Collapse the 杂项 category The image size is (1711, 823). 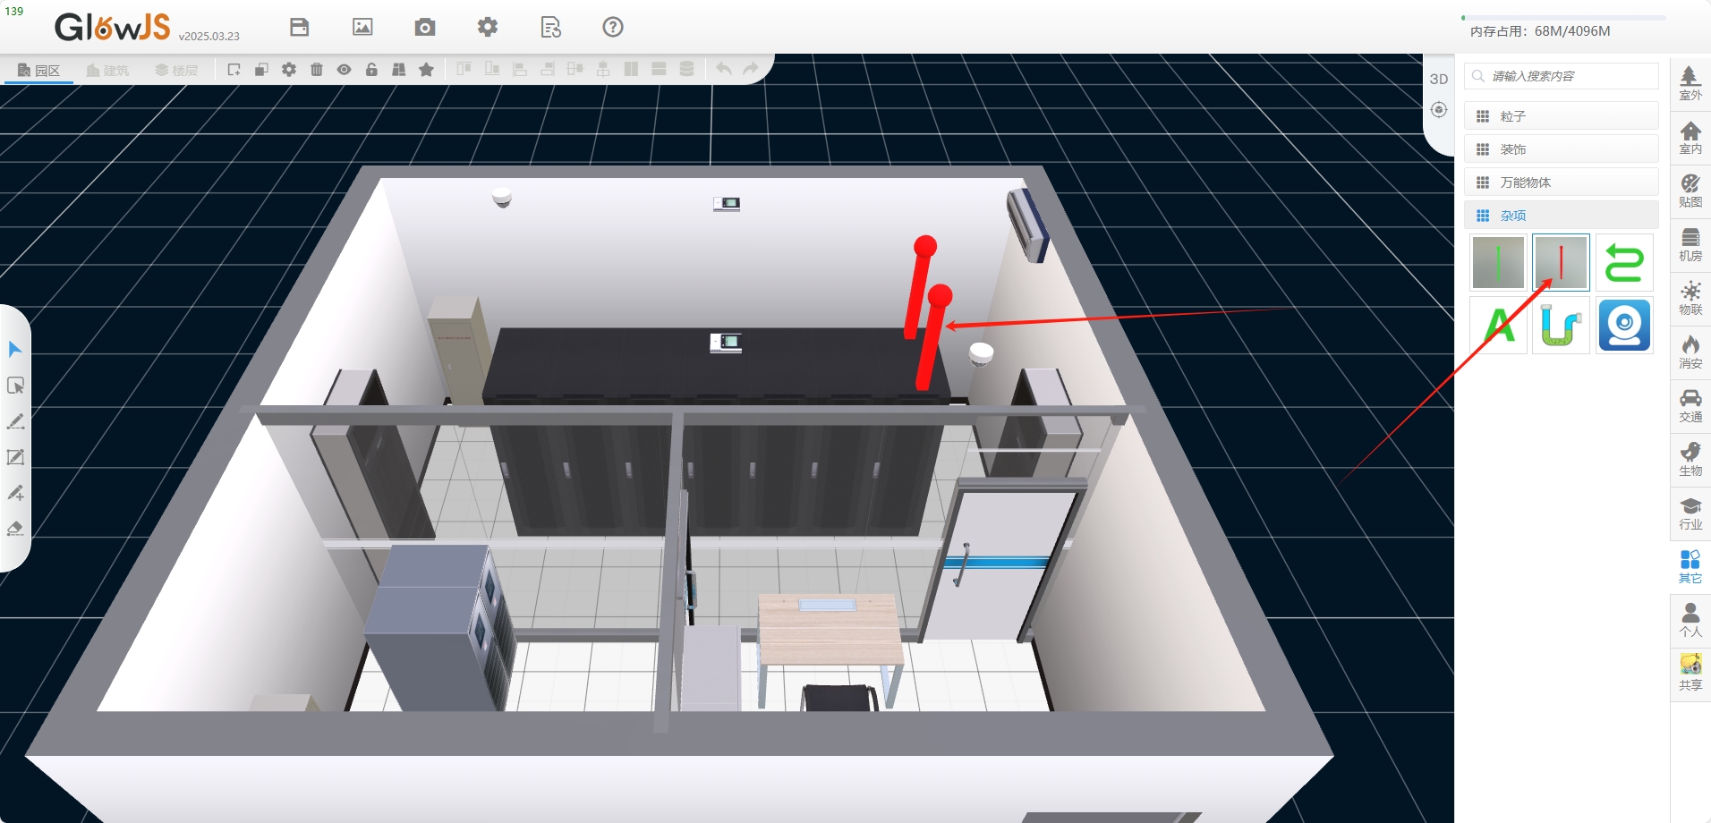coord(1562,216)
